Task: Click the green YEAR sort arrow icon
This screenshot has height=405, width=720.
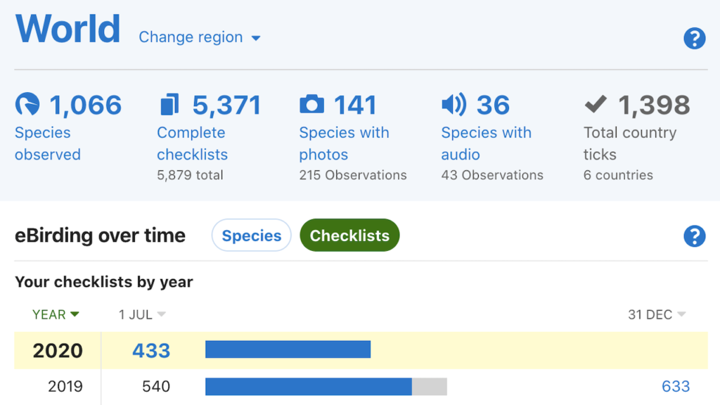Action: coord(75,314)
